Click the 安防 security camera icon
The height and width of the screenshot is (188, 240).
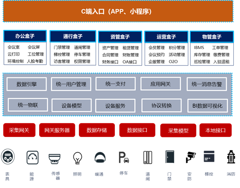coord(191,157)
